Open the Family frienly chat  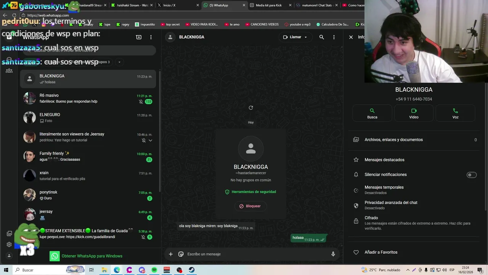coord(88,156)
